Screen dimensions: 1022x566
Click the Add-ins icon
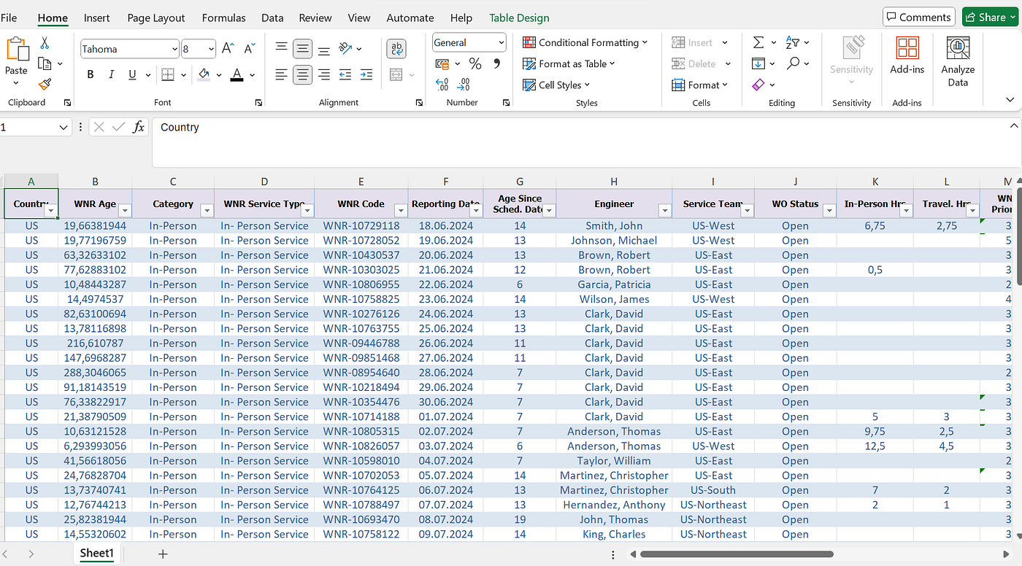pos(907,56)
